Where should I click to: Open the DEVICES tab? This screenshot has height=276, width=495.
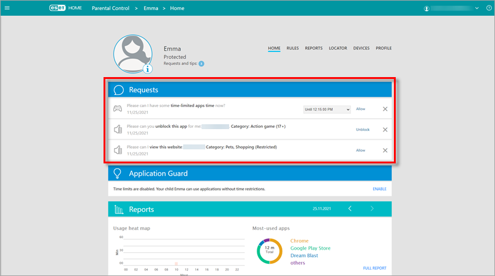(x=361, y=48)
